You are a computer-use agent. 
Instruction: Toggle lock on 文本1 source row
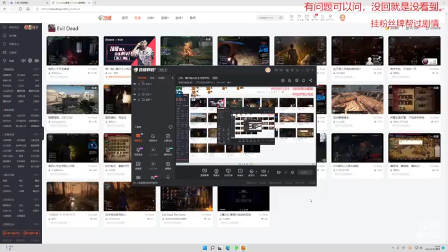tap(139, 94)
